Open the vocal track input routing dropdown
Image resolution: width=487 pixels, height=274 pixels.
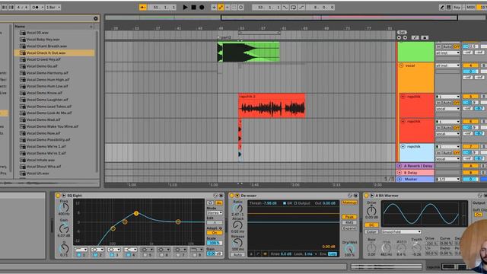pos(447,65)
